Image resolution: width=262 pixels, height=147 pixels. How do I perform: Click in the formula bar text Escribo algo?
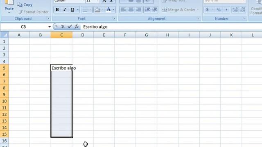pyautogui.click(x=95, y=27)
